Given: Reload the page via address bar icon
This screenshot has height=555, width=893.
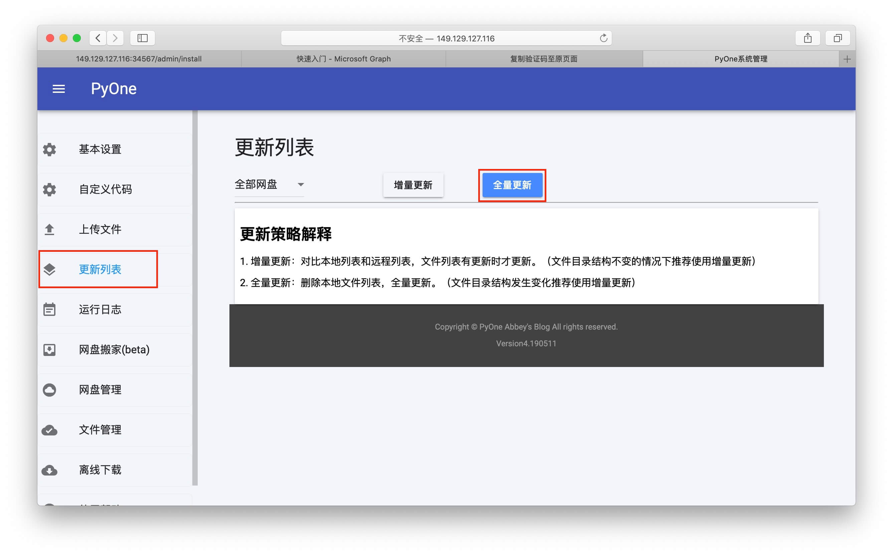Looking at the screenshot, I should 603,38.
